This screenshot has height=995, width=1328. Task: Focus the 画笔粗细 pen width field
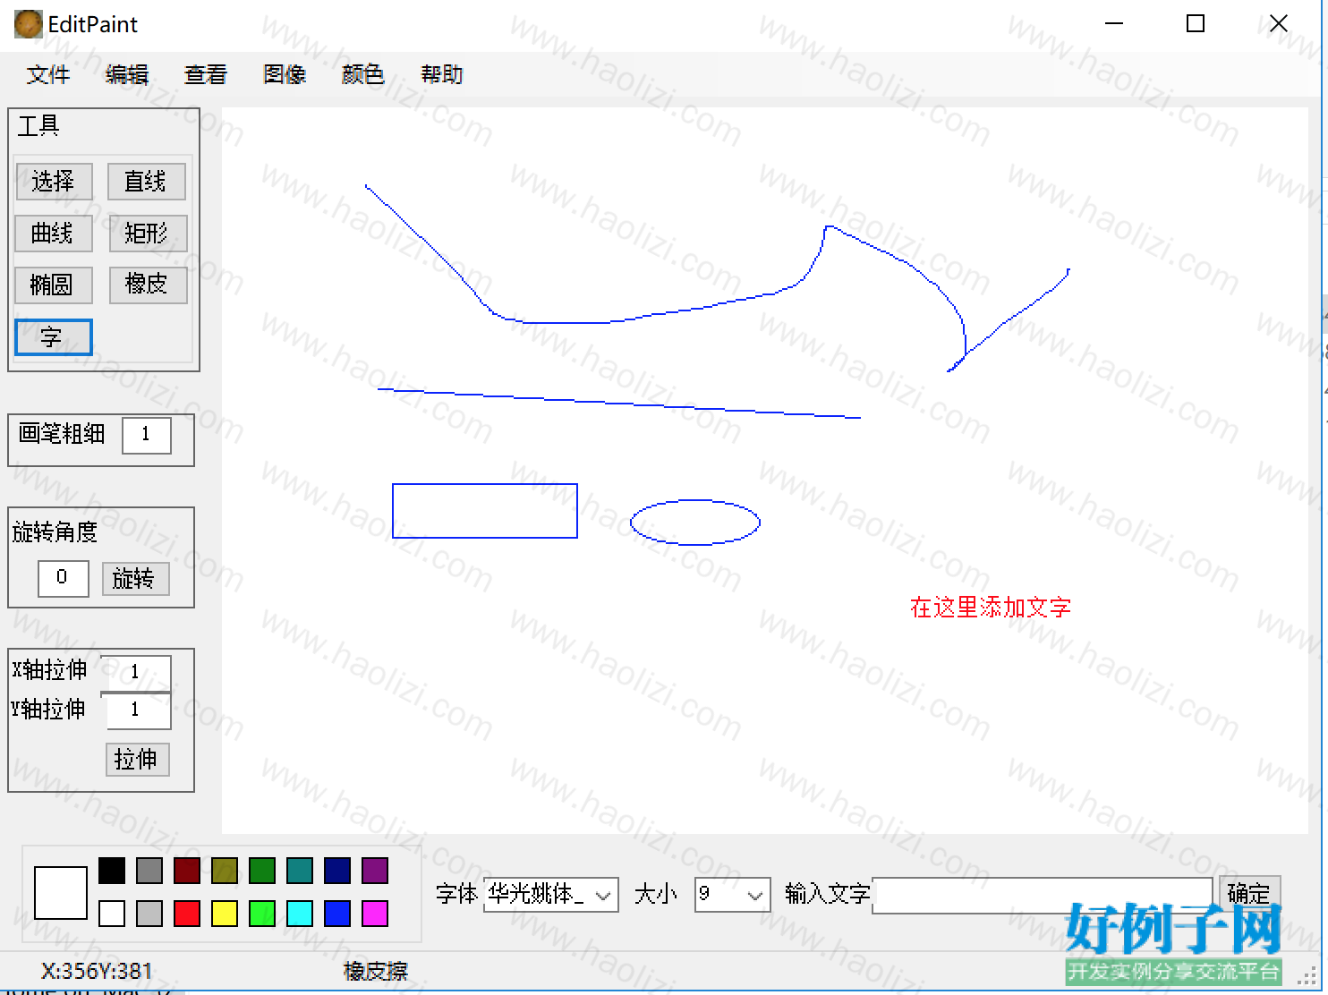click(147, 435)
